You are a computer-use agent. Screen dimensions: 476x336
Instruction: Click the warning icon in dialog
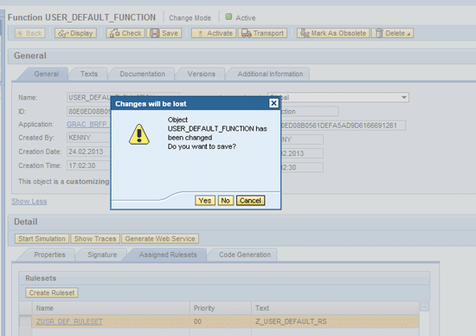coord(139,134)
